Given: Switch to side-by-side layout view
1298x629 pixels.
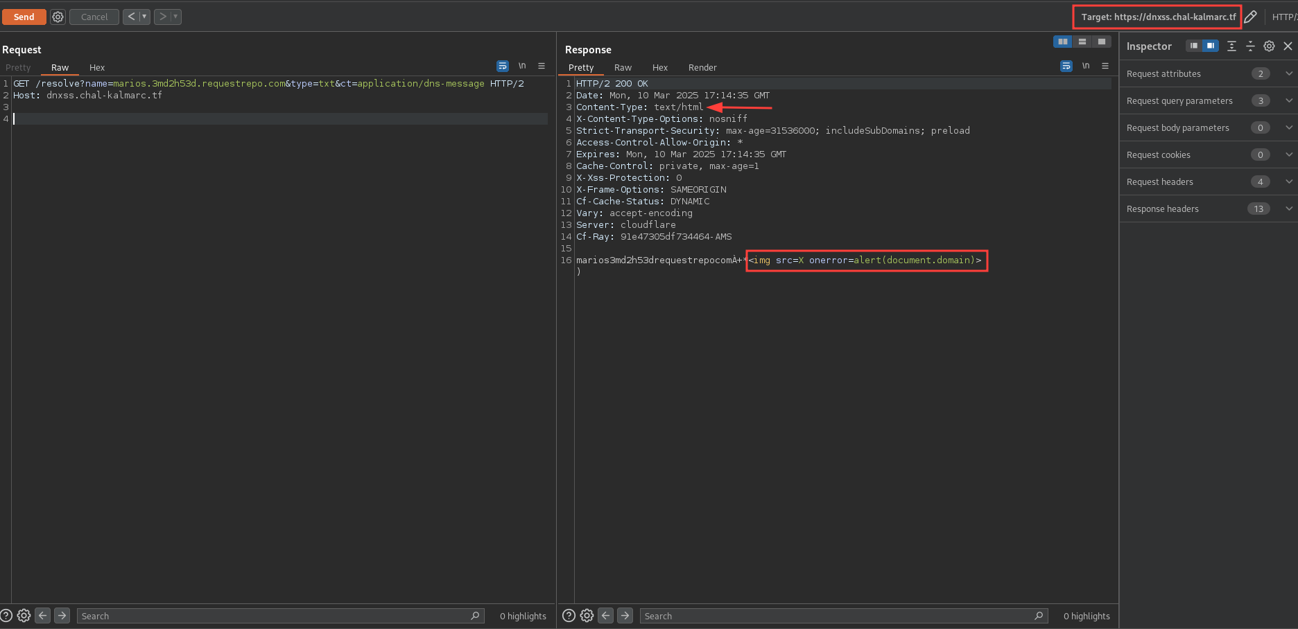Looking at the screenshot, I should [1062, 42].
